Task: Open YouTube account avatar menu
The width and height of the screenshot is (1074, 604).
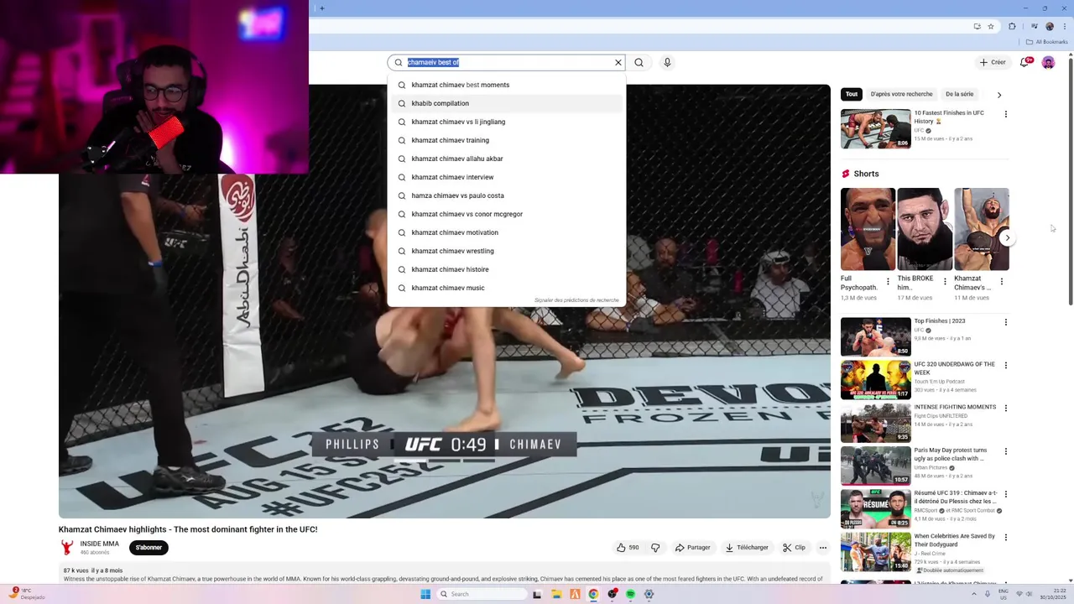Action: coord(1048,62)
